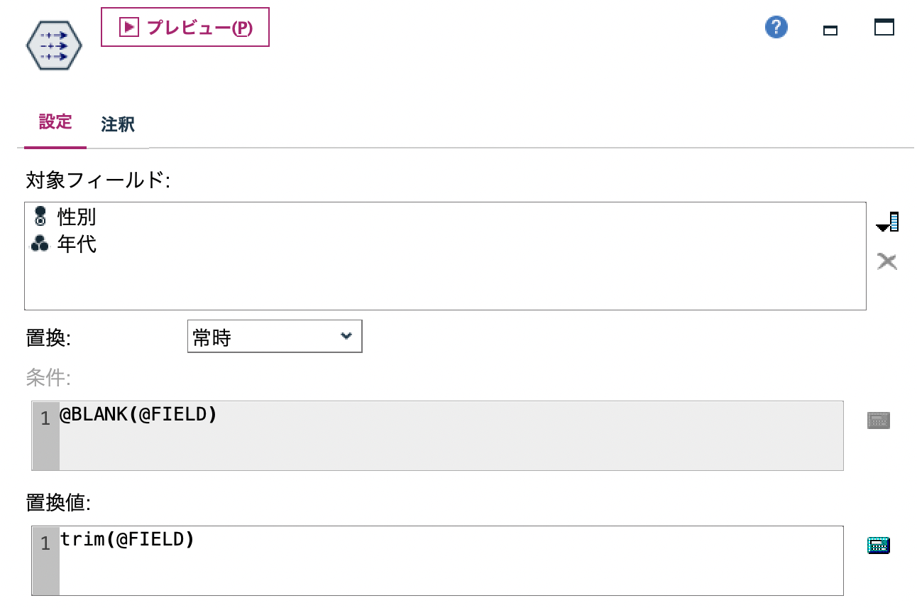Open help via the question mark icon

(x=776, y=26)
